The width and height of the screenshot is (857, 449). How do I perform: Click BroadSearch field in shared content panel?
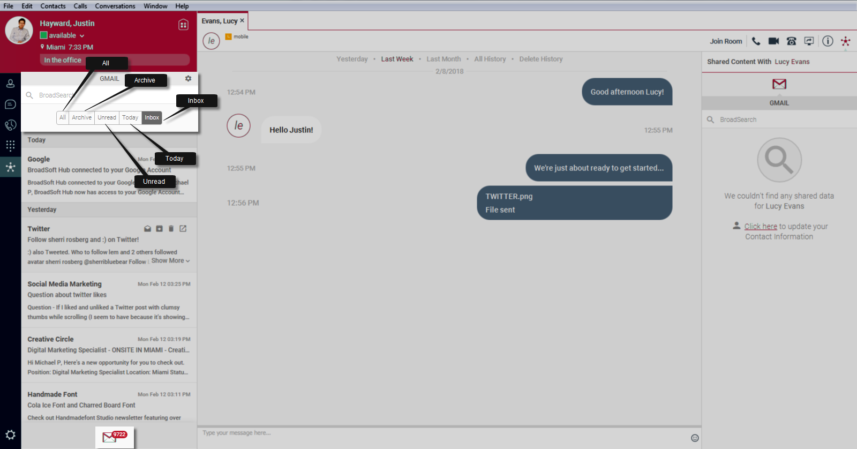779,119
